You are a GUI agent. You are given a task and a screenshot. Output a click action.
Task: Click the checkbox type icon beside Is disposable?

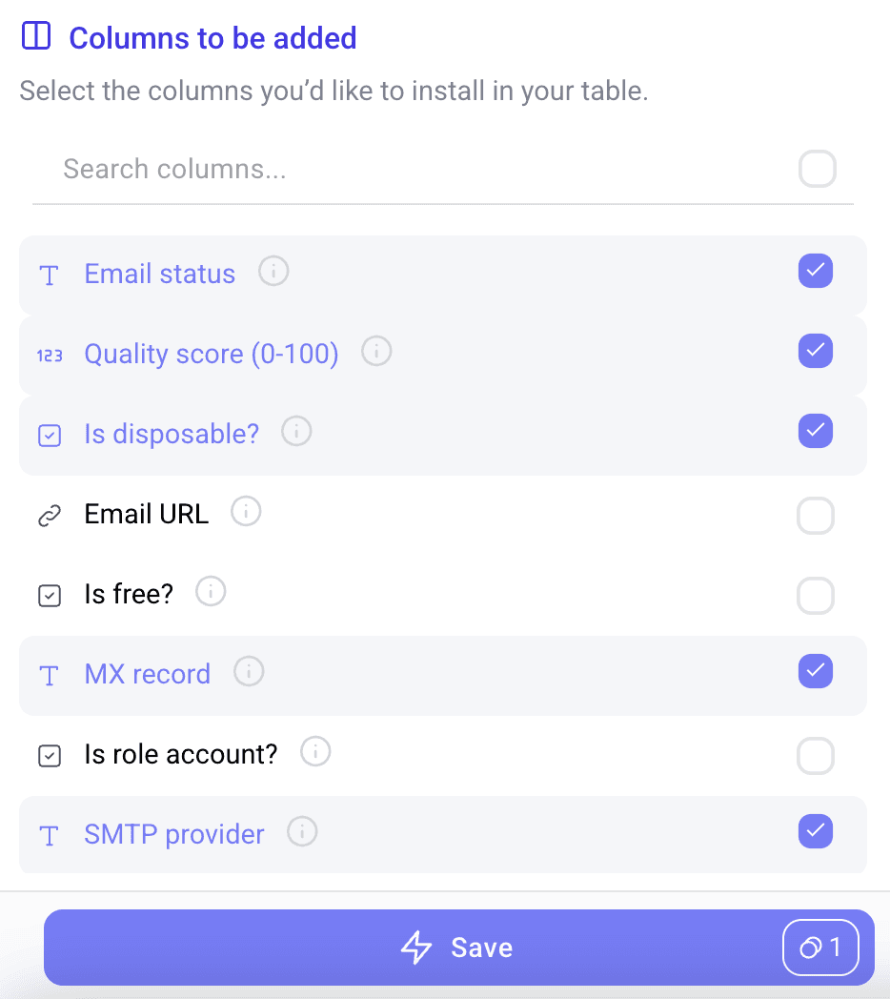click(50, 434)
